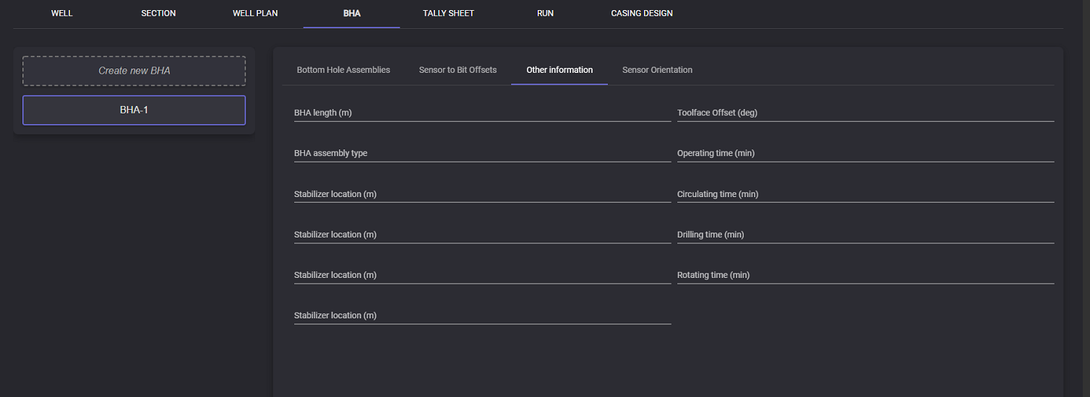
Task: Show the Bottom Hole Assemblies sub-tab
Action: tap(343, 70)
